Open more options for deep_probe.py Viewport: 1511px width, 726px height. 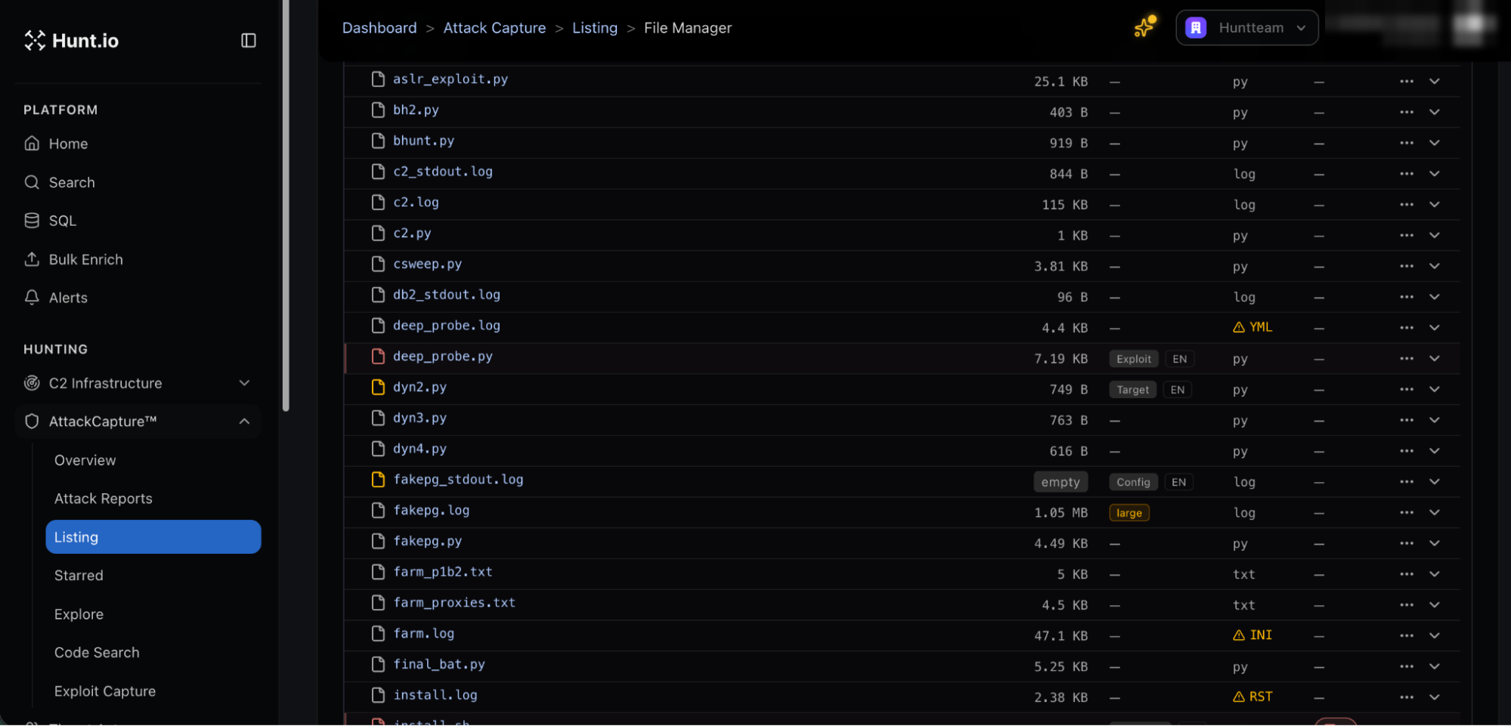(1406, 359)
